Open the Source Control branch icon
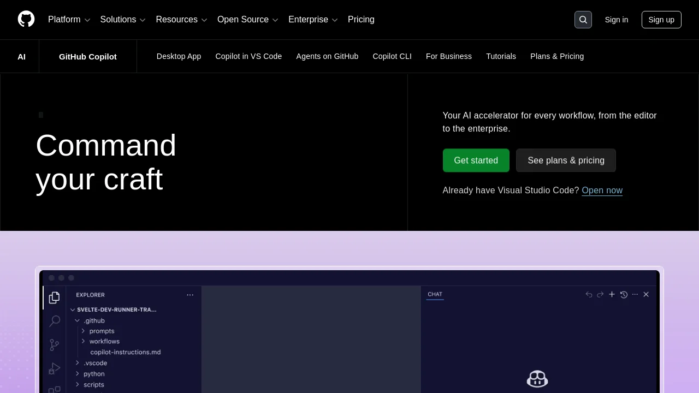The width and height of the screenshot is (699, 393). (54, 345)
